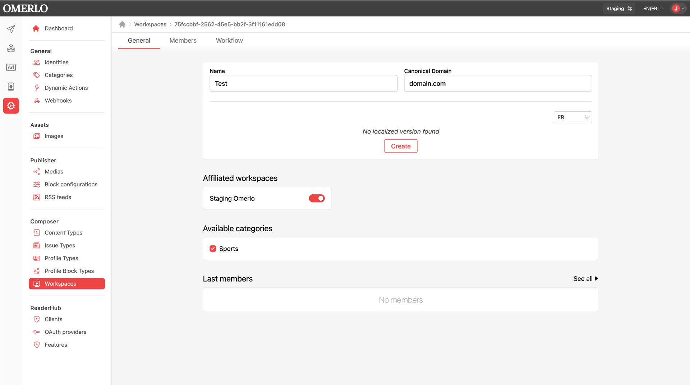Open Images in the sidebar
Viewport: 690px width, 385px height.
point(67,136)
